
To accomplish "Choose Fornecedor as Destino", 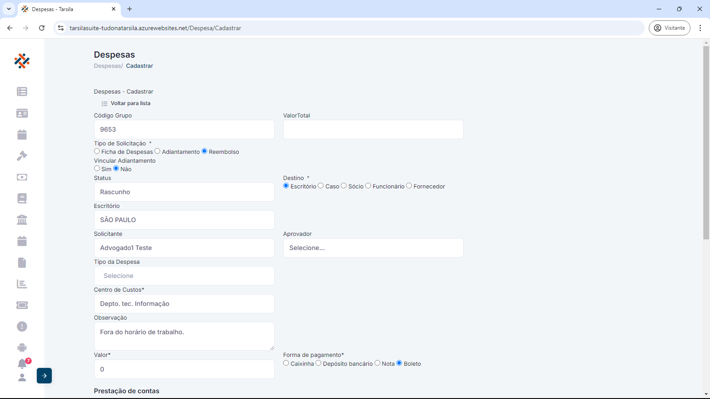I will pyautogui.click(x=409, y=186).
